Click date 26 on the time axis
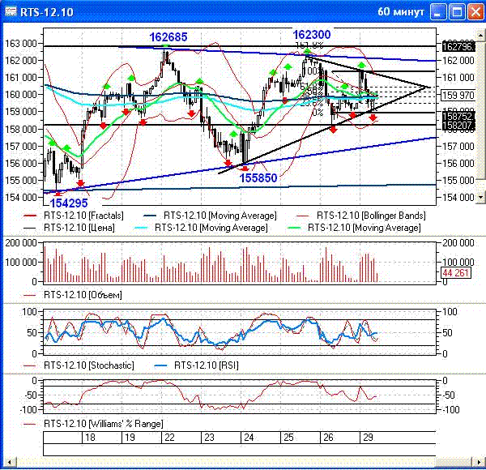This screenshot has height=470, width=486. (328, 438)
